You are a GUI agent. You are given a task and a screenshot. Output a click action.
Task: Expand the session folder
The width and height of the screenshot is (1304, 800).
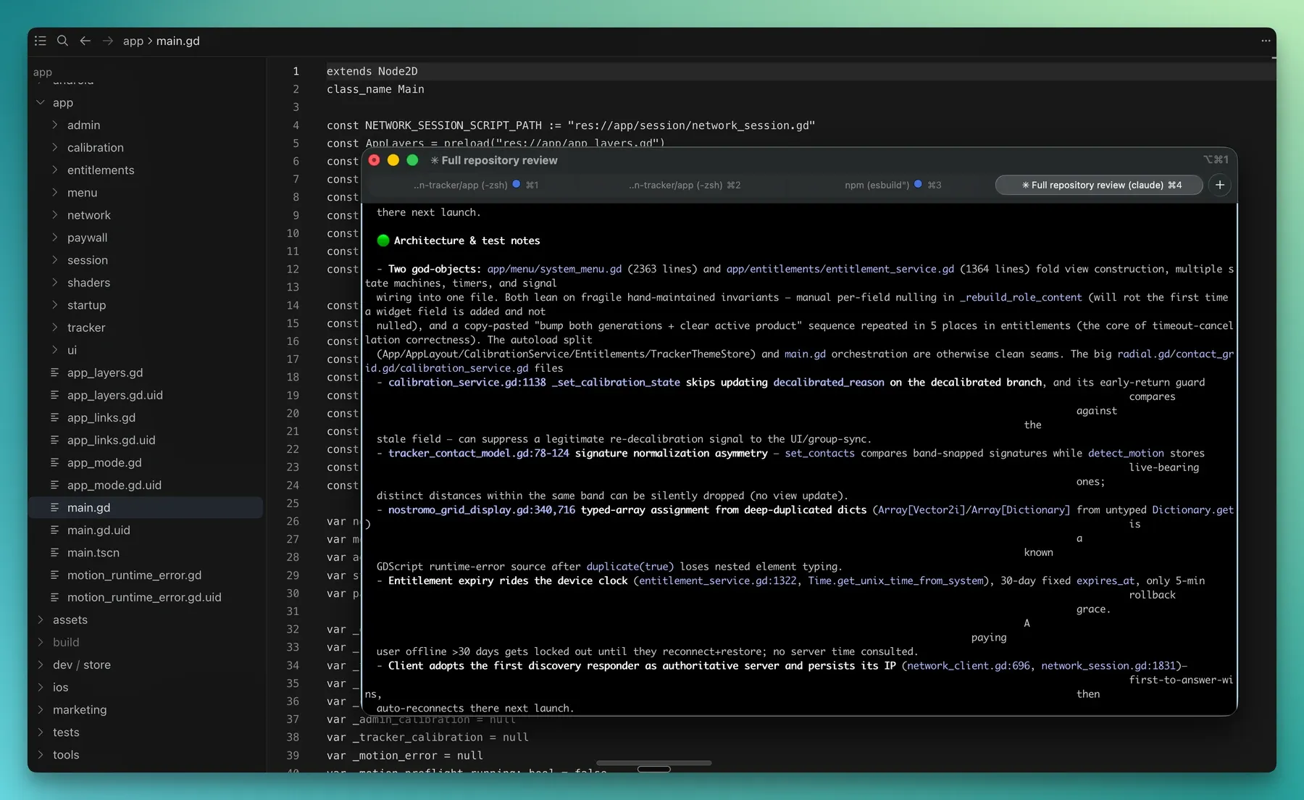[x=55, y=259]
